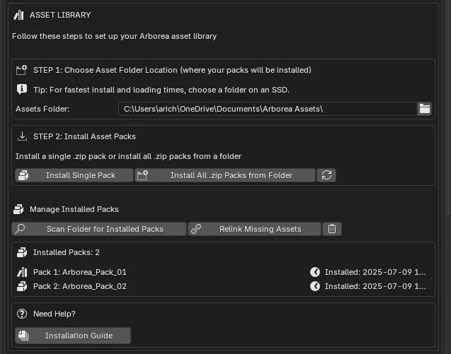451x354 pixels.
Task: Click the Installed Packs count icon
Action: [x=22, y=252]
